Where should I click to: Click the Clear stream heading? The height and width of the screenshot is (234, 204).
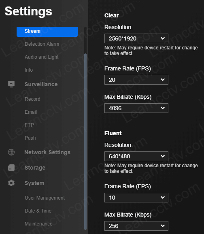click(x=111, y=15)
